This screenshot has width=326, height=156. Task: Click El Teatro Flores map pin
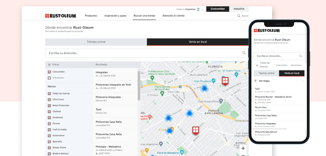236,74
